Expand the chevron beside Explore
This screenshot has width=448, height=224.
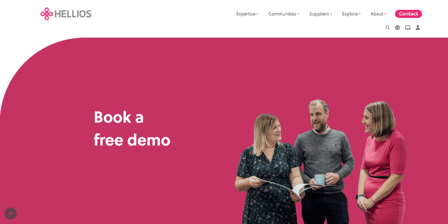(360, 14)
